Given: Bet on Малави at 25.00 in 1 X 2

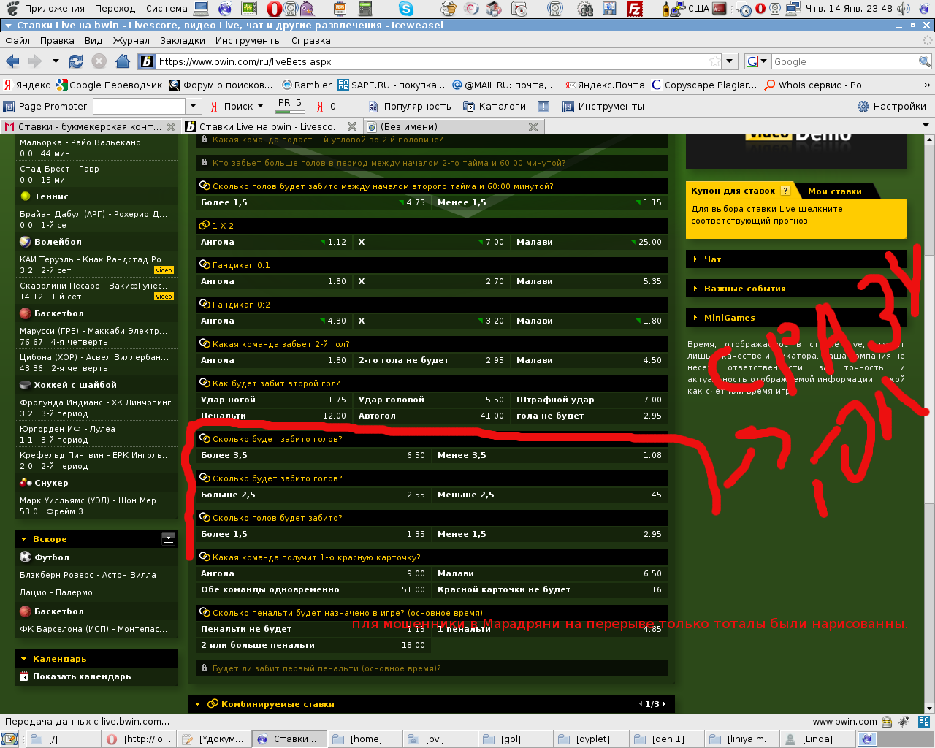Looking at the screenshot, I should coord(589,242).
